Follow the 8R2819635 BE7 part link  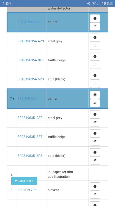(30, 137)
